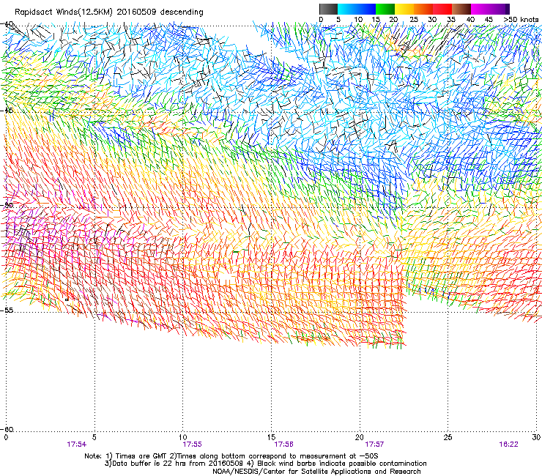The image size is (542, 476).
Task: Click the '25' value under the color legend
Action: (x=413, y=20)
